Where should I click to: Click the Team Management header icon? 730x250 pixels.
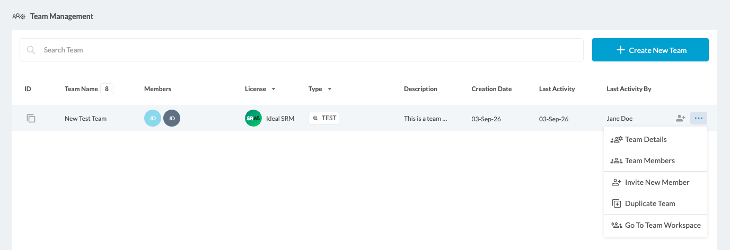click(x=19, y=16)
